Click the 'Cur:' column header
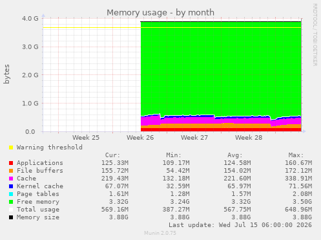This screenshot has width=321, height=240. pyautogui.click(x=112, y=155)
